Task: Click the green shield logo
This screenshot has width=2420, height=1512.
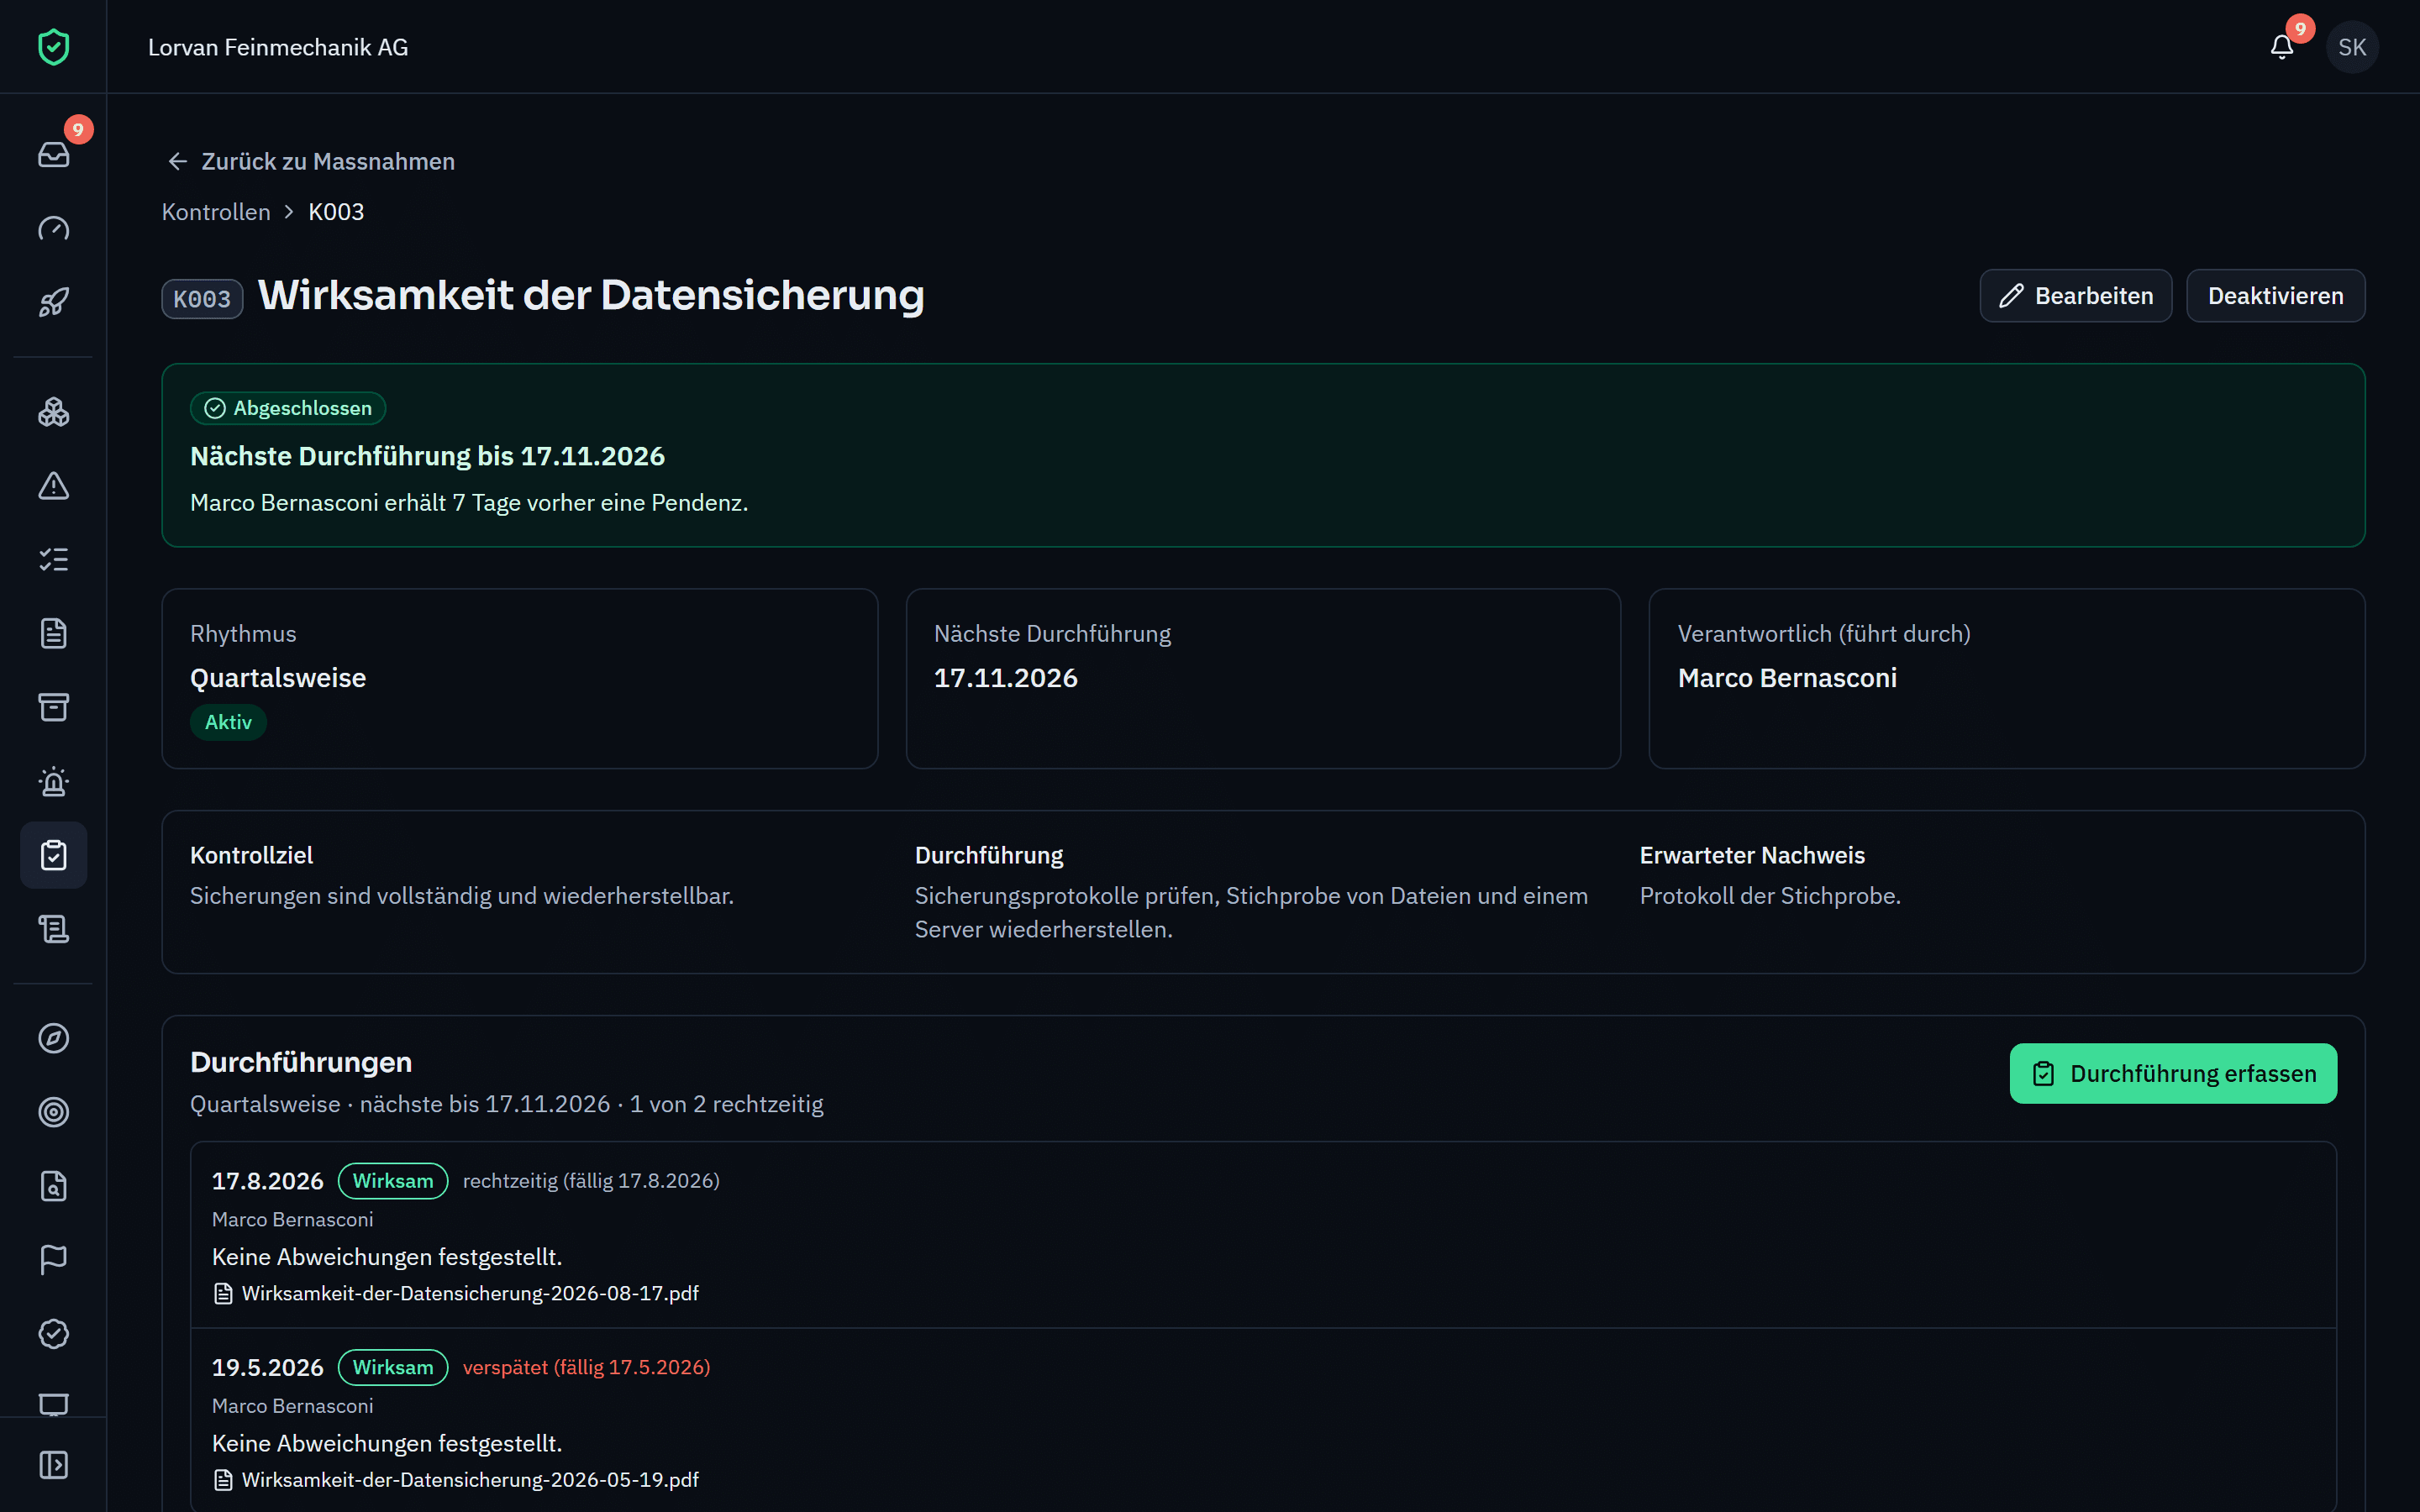Action: pos(53,47)
